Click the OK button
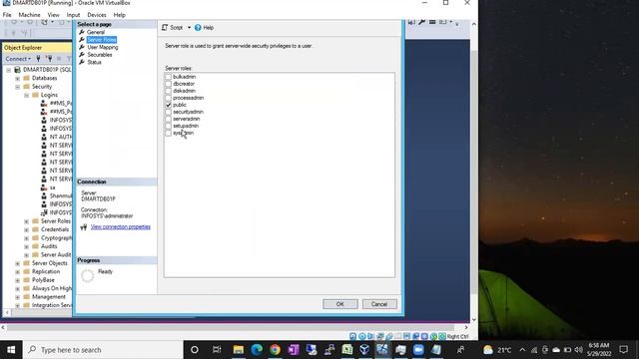639x359 pixels. click(340, 304)
